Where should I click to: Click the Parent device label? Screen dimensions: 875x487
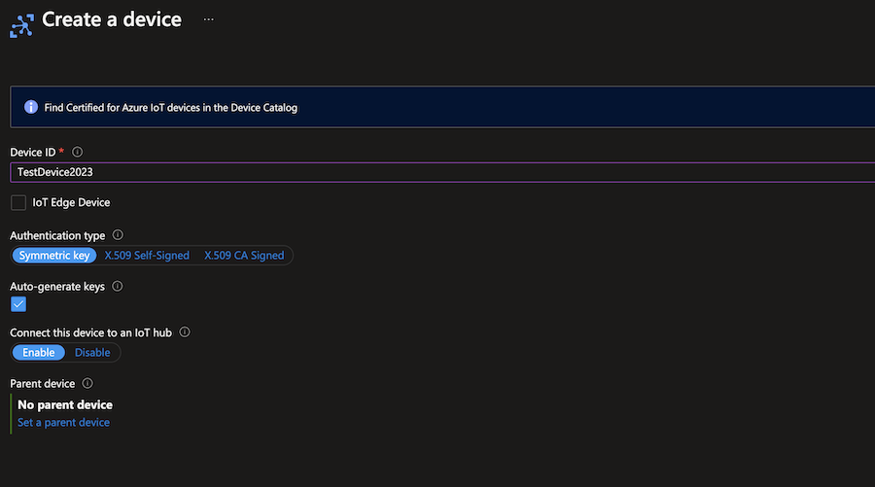tap(43, 383)
